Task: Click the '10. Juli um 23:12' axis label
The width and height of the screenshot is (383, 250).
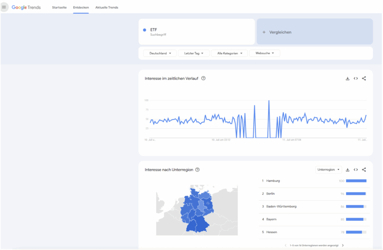Action: pyautogui.click(x=221, y=140)
